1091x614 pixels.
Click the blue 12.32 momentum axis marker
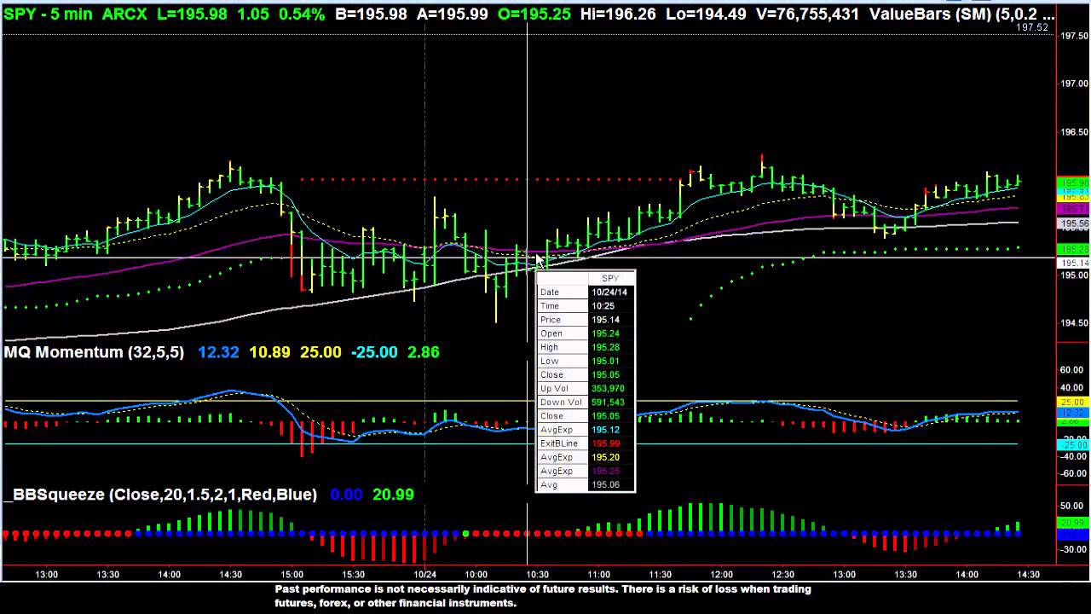(1073, 413)
